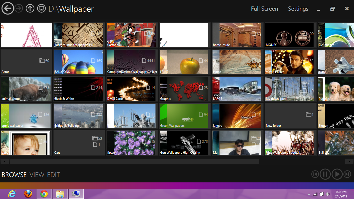Enter Full Screen mode
Image resolution: width=354 pixels, height=199 pixels.
tap(265, 9)
